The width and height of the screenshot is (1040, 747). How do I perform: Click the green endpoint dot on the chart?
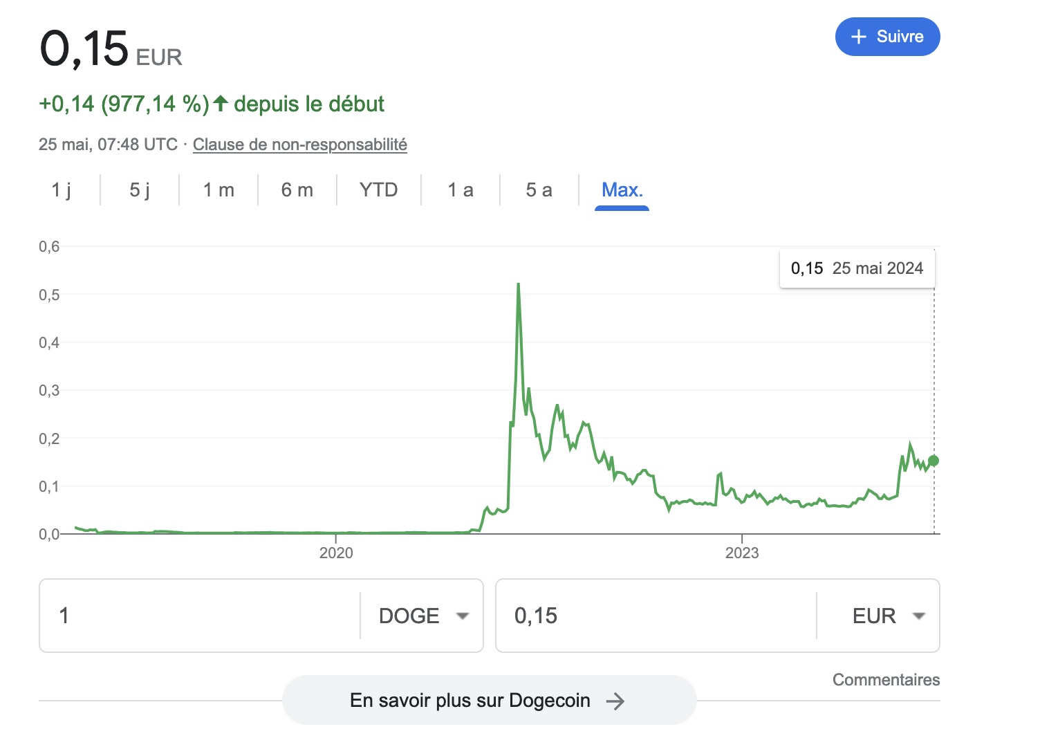pos(934,461)
